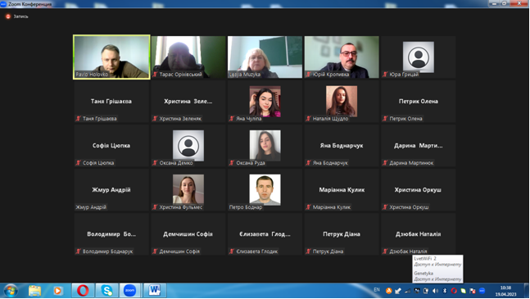Open the Word document taskbar icon
Viewport: 530px width, 299px height.
tap(155, 290)
